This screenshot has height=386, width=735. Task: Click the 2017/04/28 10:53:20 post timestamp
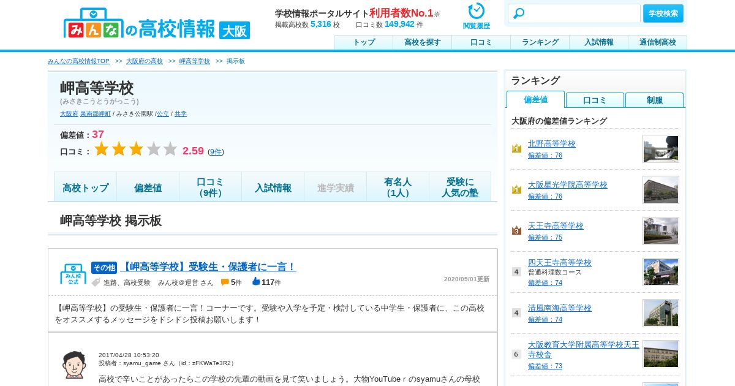129,355
